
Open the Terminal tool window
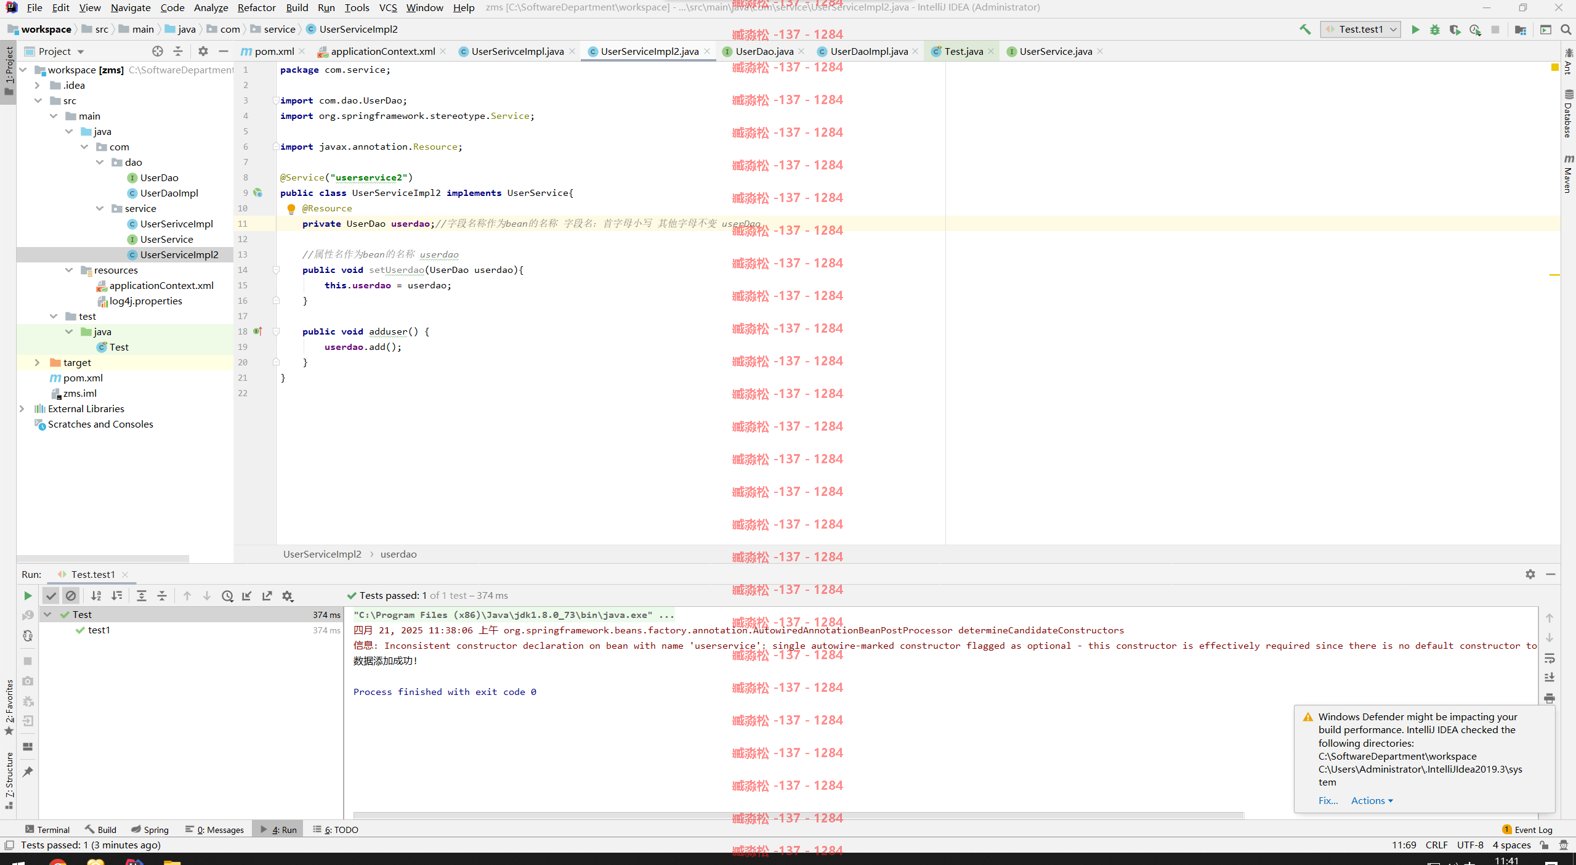47,829
